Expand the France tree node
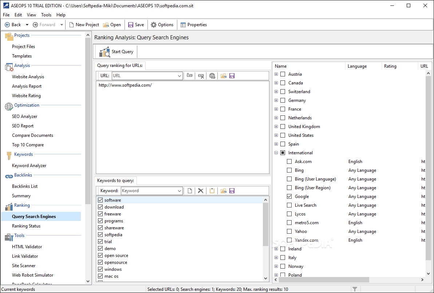This screenshot has width=434, height=293. click(276, 109)
